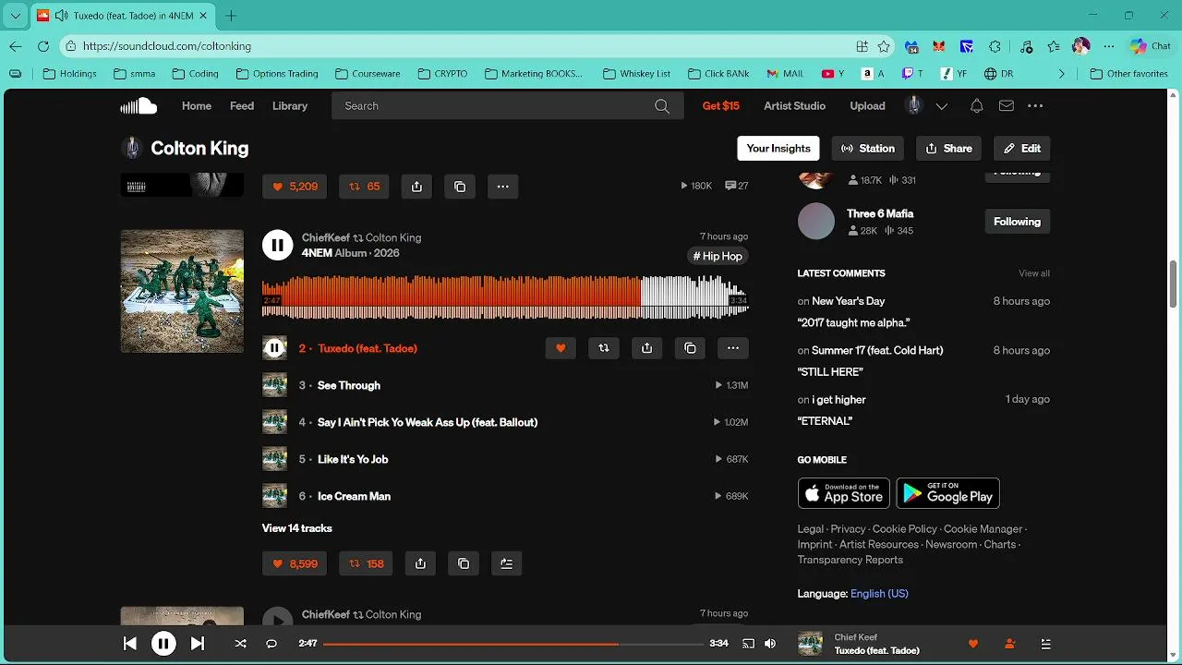Toggle Following for Three 6 Mafia
Viewport: 1182px width, 665px height.
(x=1017, y=222)
